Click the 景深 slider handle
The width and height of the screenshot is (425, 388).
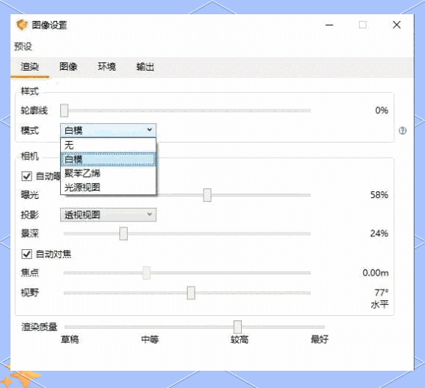pos(123,233)
